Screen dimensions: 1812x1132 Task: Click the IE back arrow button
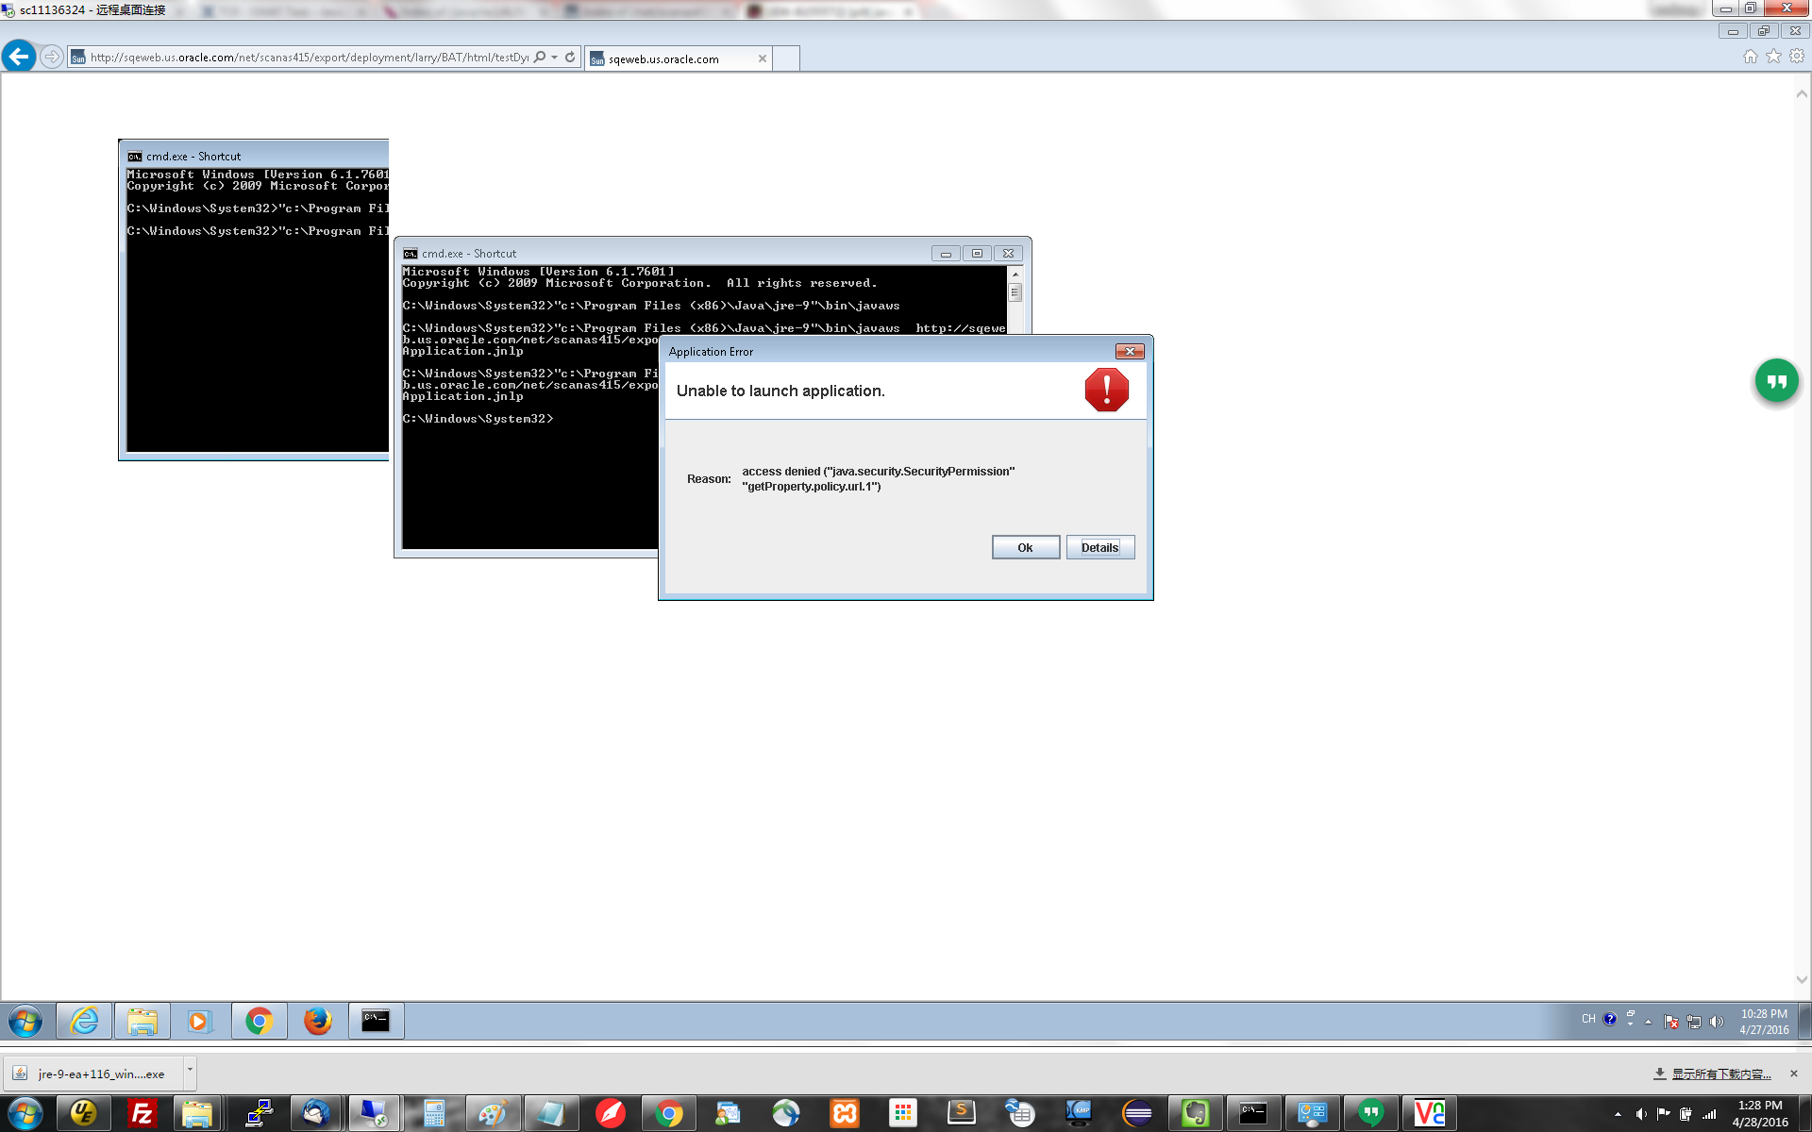click(x=19, y=57)
